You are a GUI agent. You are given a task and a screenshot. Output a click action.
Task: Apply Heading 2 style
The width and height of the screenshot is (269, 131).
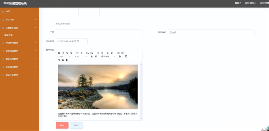click(x=92, y=53)
